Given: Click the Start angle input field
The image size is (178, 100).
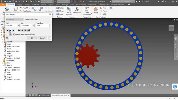Looking at the screenshot, I should (x=12, y=25).
